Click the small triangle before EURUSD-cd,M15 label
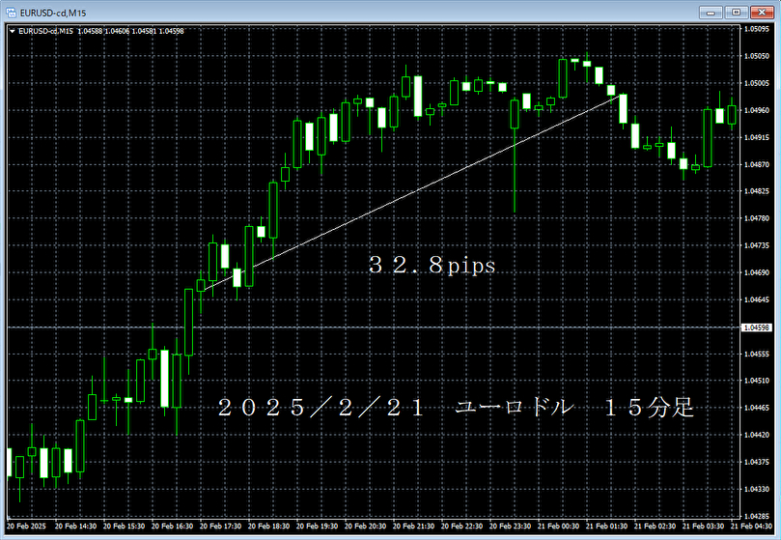Image resolution: width=781 pixels, height=540 pixels. click(12, 31)
